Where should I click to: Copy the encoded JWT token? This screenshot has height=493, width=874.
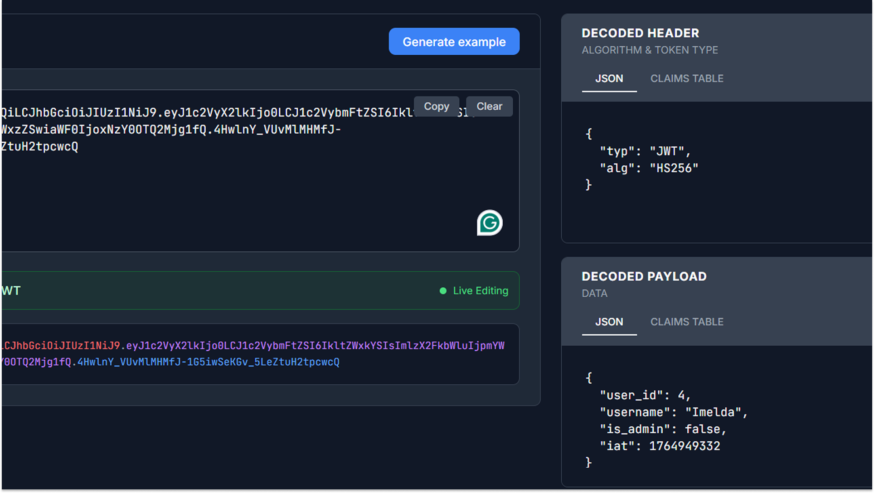coord(436,106)
